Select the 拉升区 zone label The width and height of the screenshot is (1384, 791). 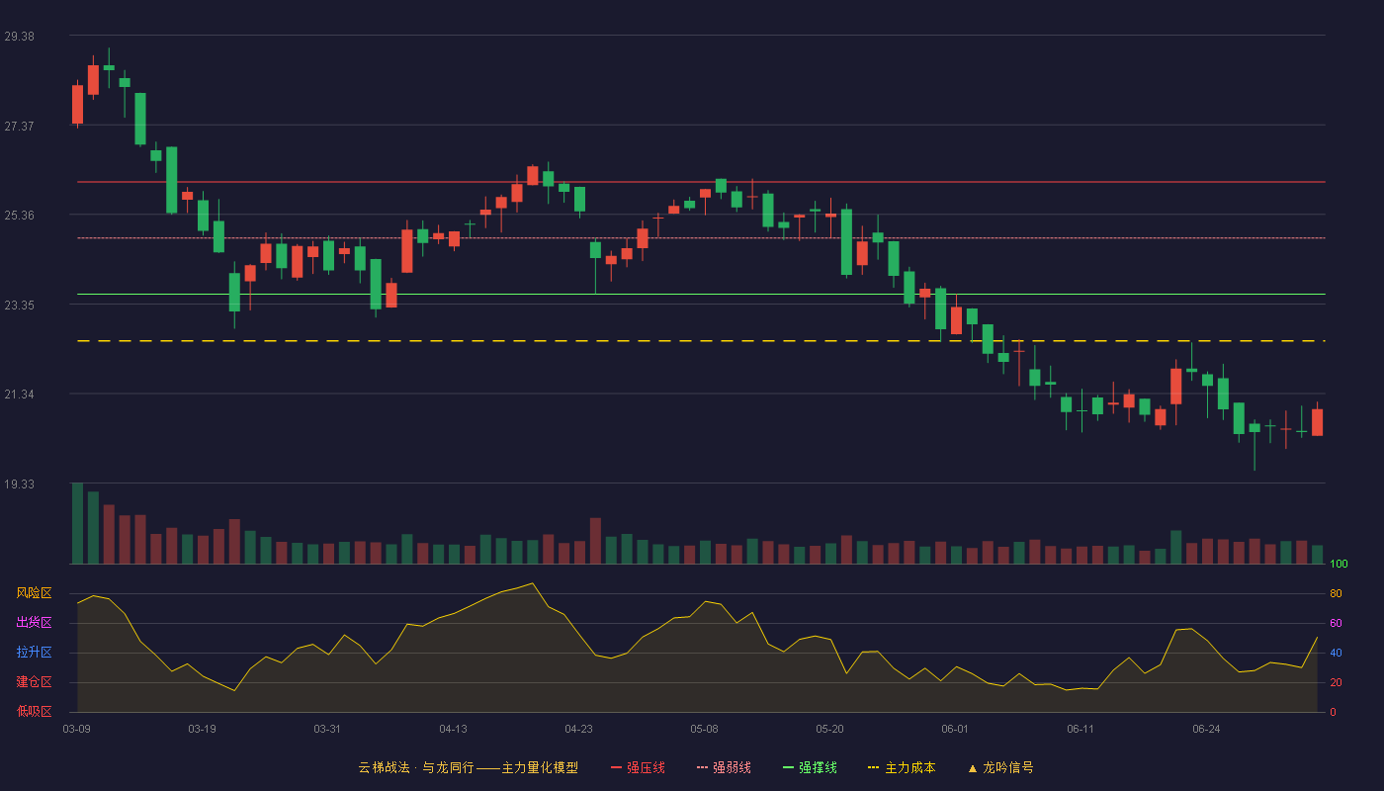34,653
